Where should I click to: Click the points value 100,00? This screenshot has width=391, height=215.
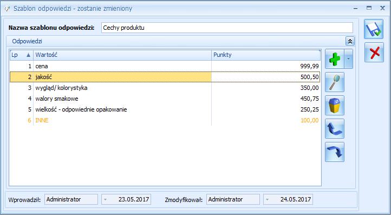pos(309,120)
